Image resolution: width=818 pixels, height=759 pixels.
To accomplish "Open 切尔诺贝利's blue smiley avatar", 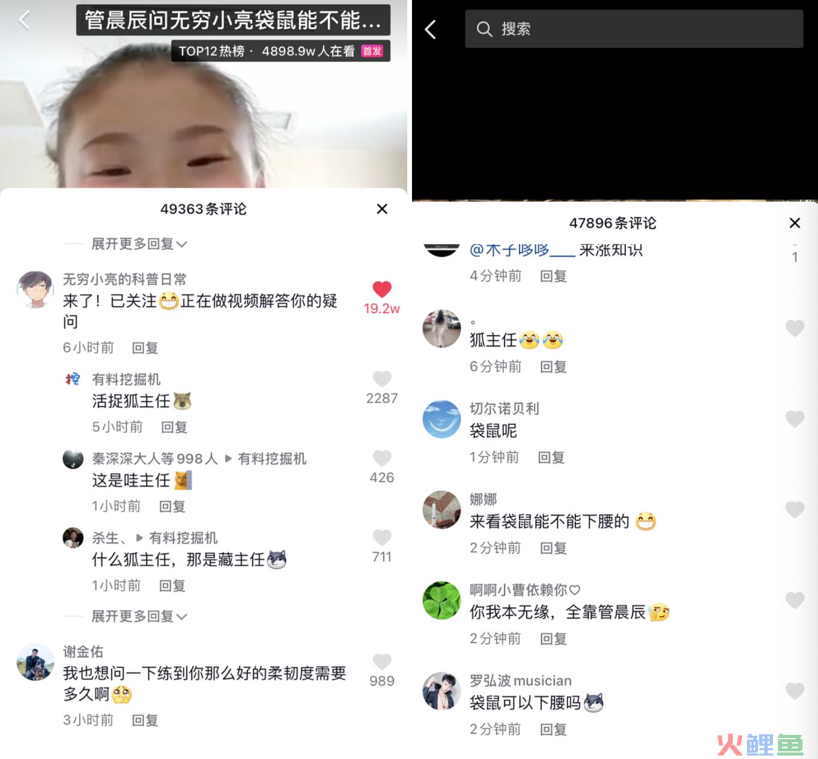I will [441, 419].
